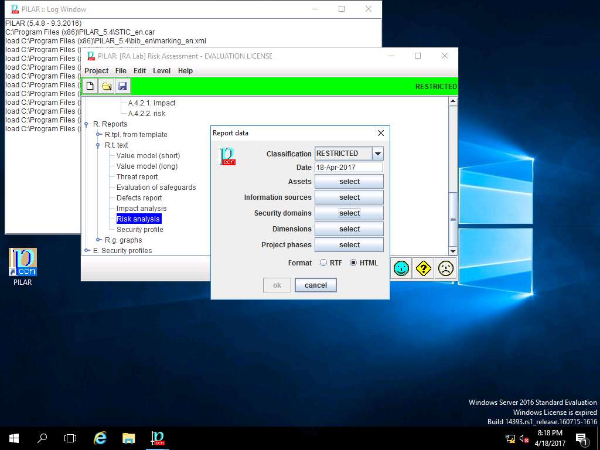Close the Report data dialog
The height and width of the screenshot is (450, 600).
[x=381, y=133]
